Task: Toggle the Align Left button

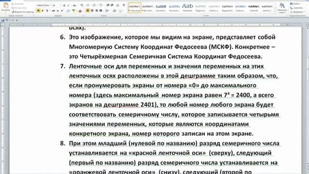Action: [88, 11]
